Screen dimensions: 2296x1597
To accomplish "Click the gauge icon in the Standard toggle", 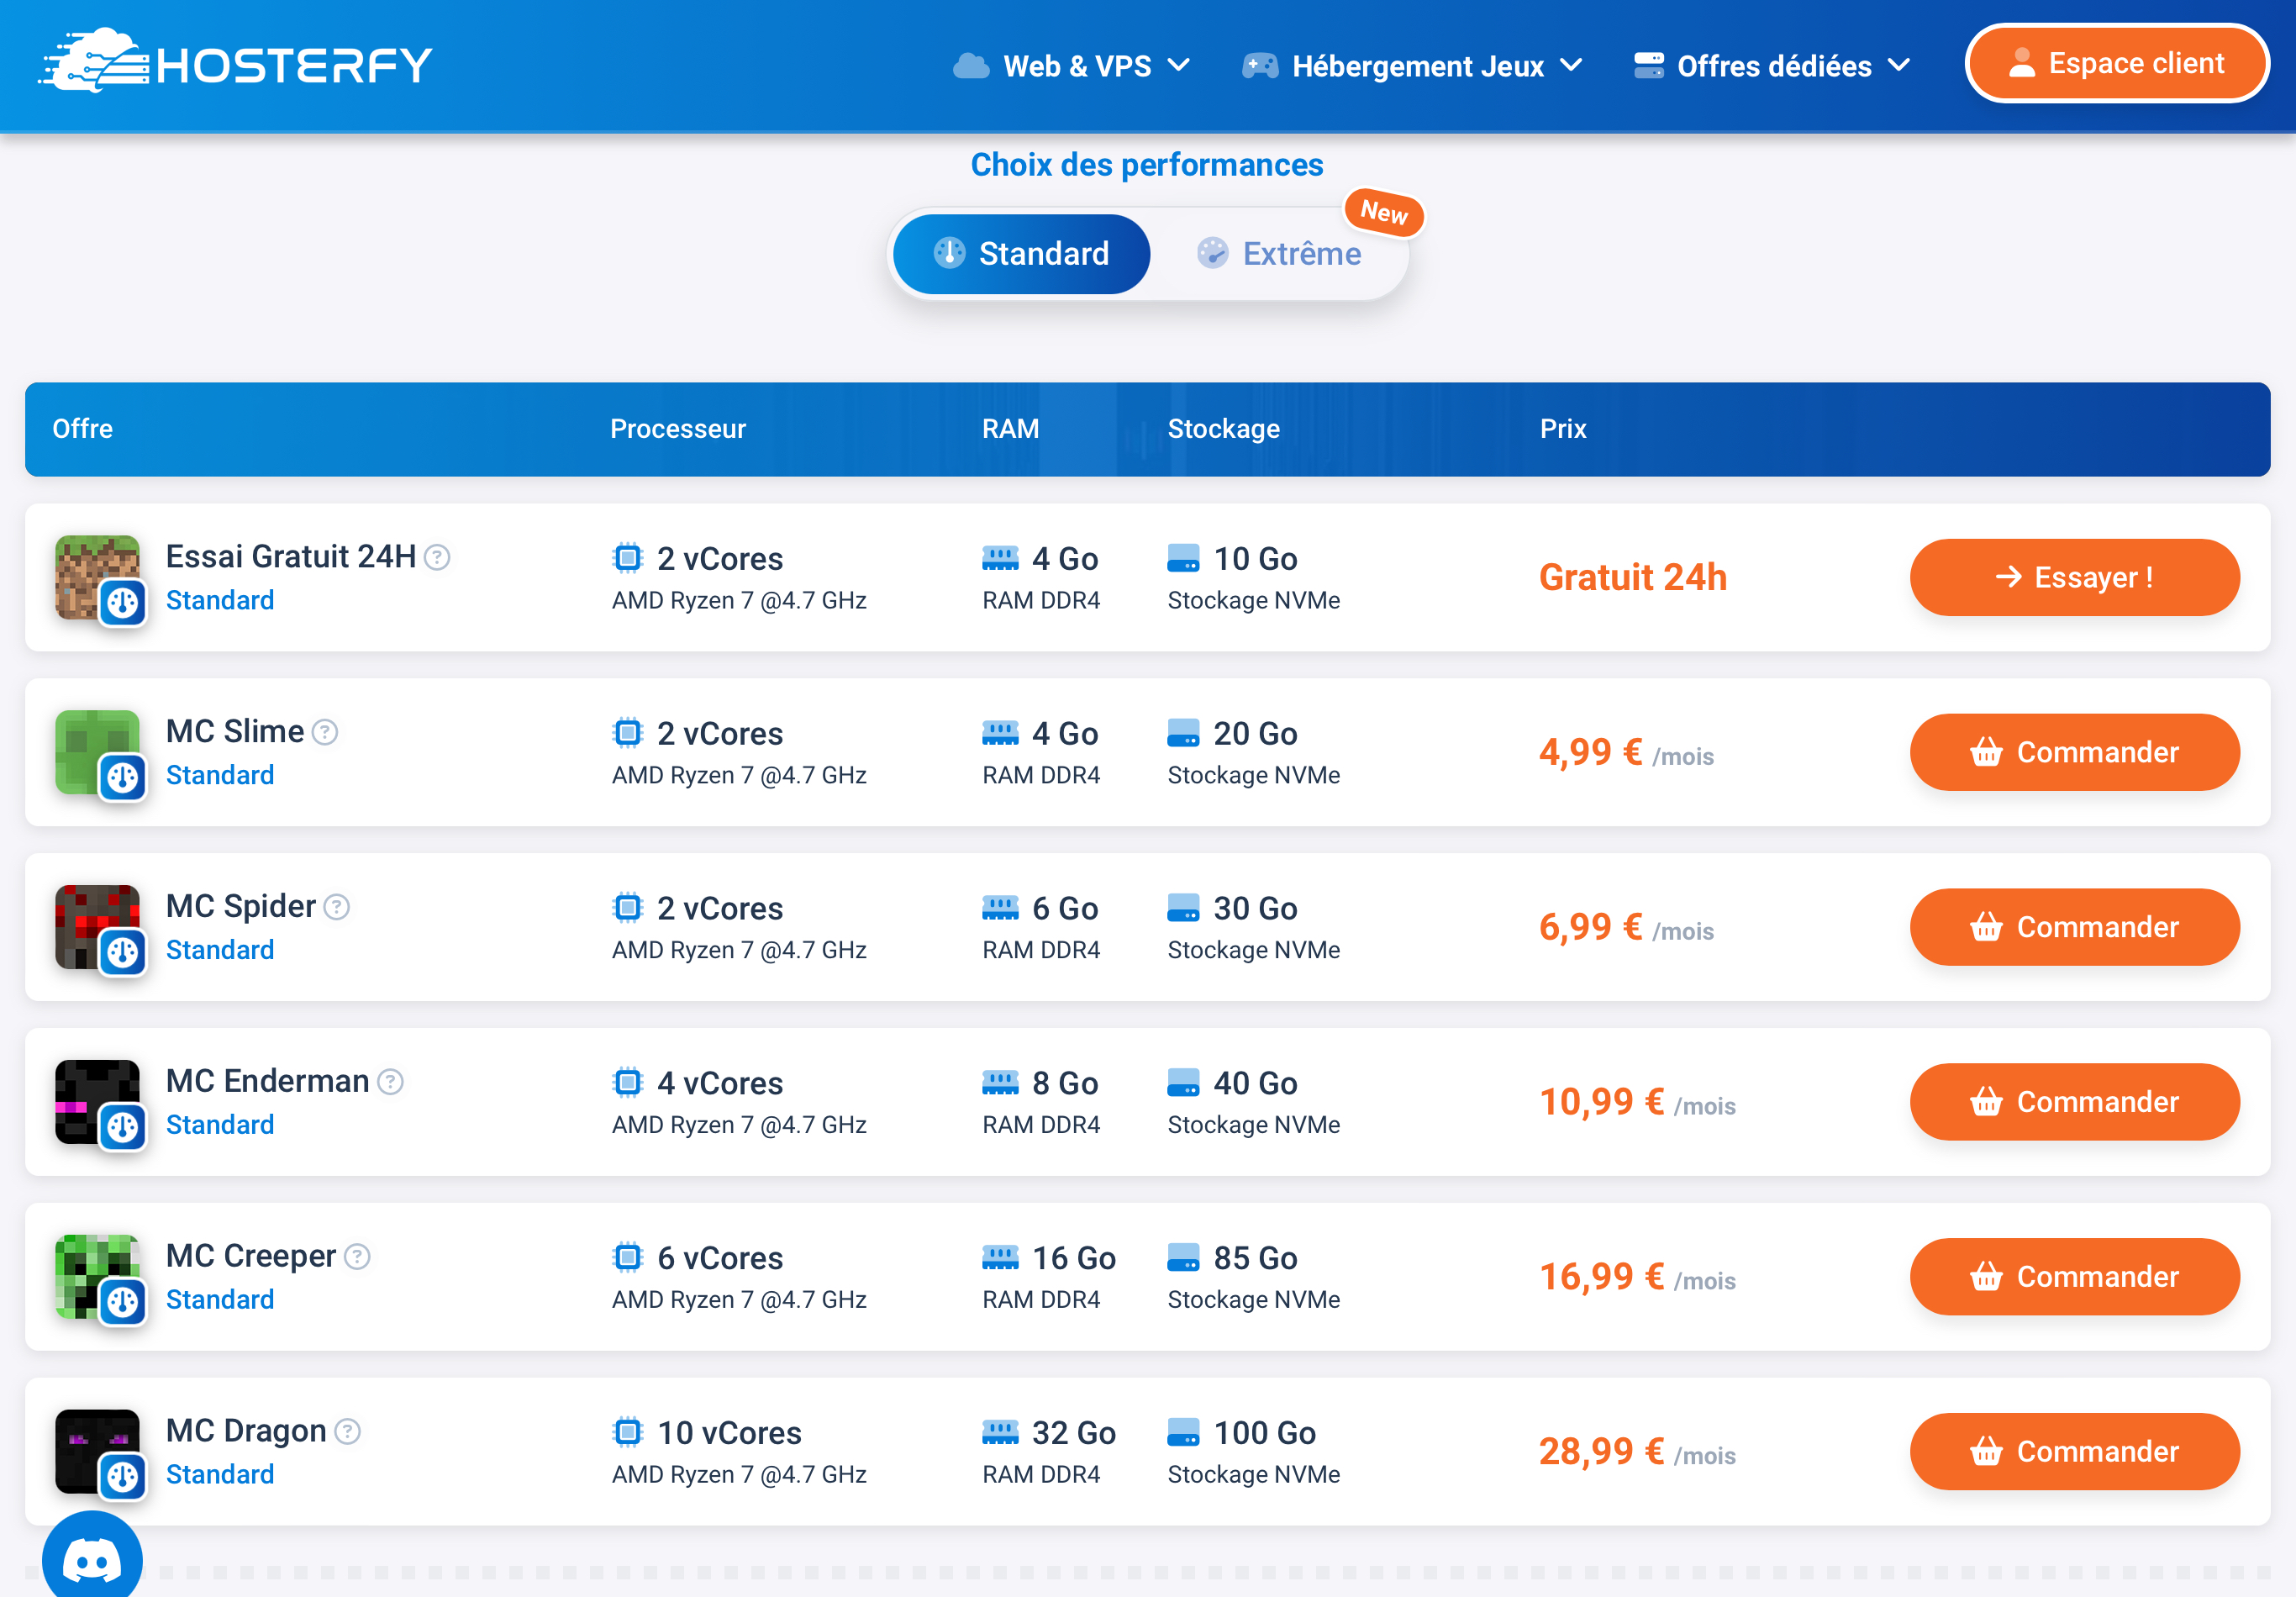I will tap(949, 253).
